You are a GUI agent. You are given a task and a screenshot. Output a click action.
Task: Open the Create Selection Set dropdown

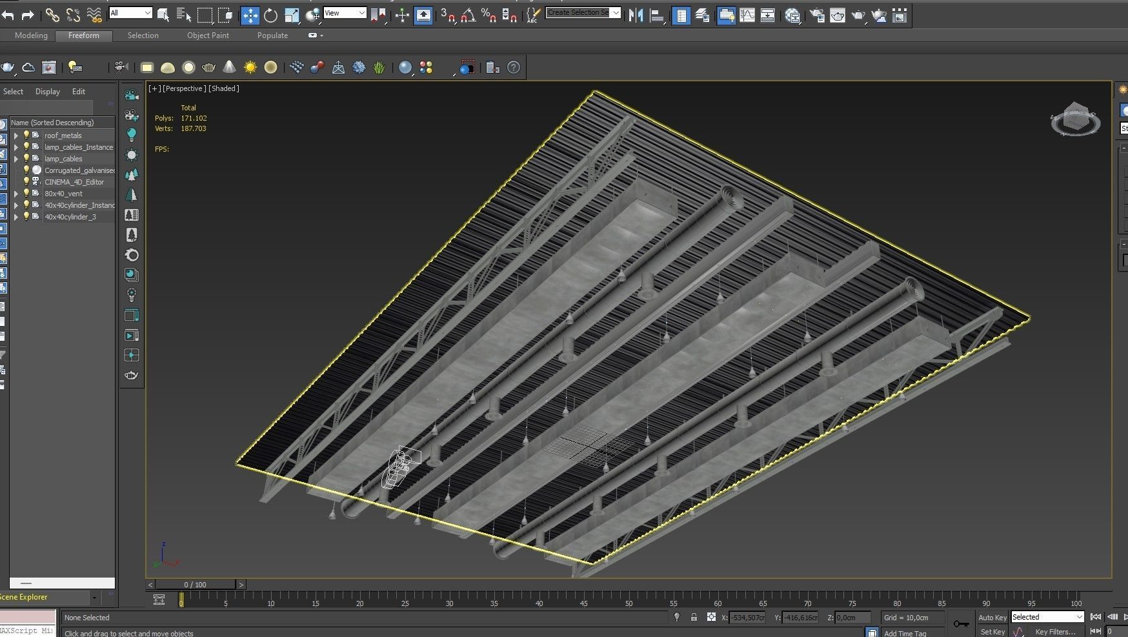(583, 12)
